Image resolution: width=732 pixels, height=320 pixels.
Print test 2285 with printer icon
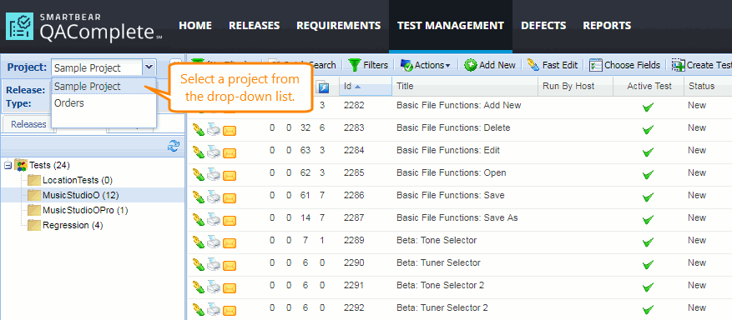click(x=214, y=175)
